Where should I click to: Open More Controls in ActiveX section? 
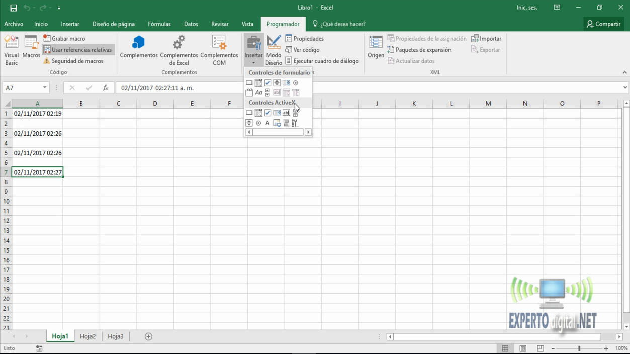295,123
